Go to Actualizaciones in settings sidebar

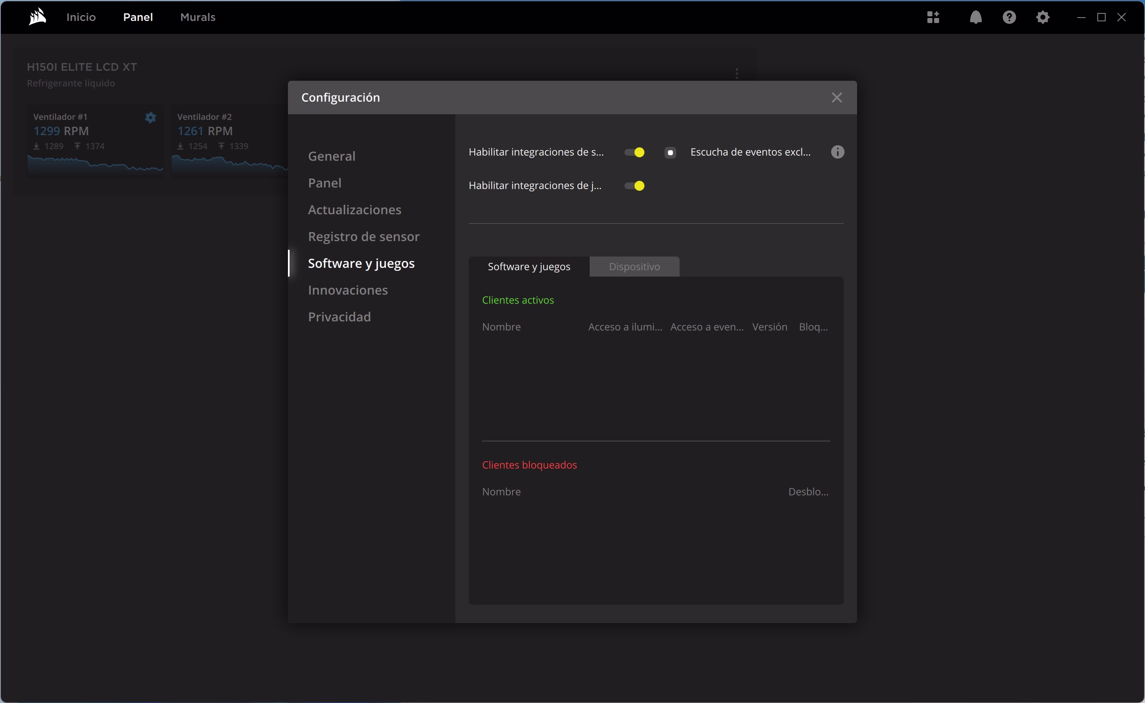pyautogui.click(x=354, y=210)
